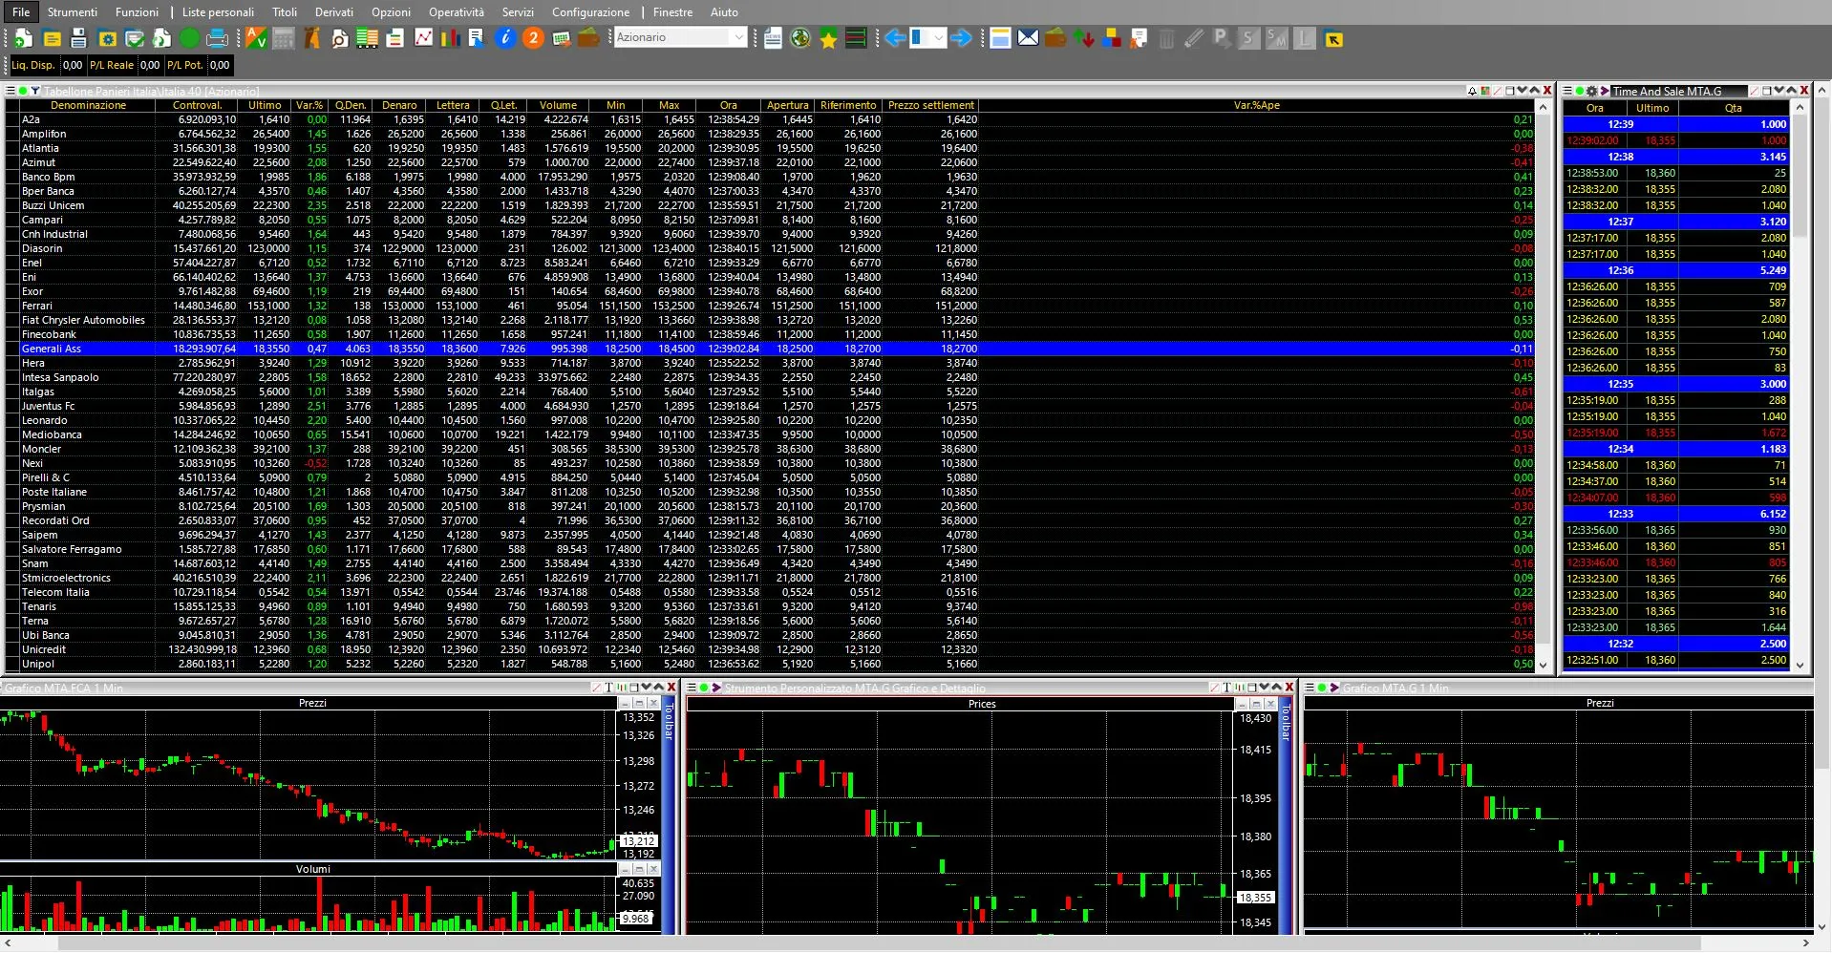Click the orange number 2 icon
The image size is (1832, 953).
[x=533, y=38]
